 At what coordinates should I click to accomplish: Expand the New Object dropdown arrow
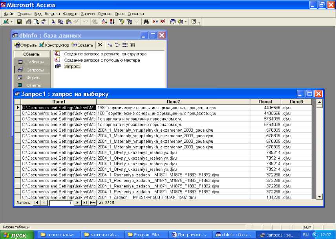(186, 22)
